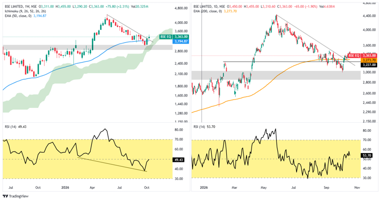This screenshot has height=201, width=381.
Task: Click the green BSE EQ 3,363.00 price label
Action: [x=174, y=37]
